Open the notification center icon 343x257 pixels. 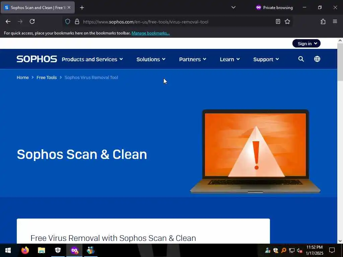pos(332,250)
